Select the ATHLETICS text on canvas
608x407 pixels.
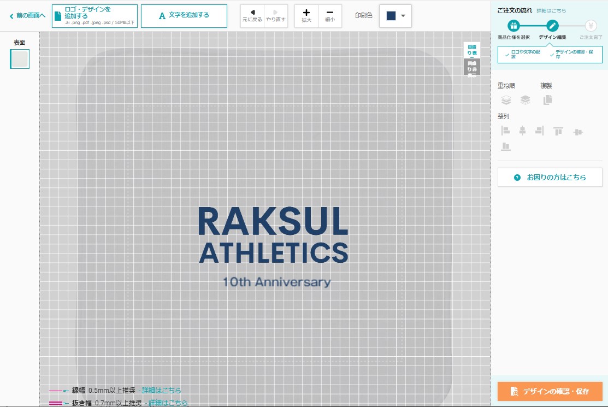(x=274, y=253)
